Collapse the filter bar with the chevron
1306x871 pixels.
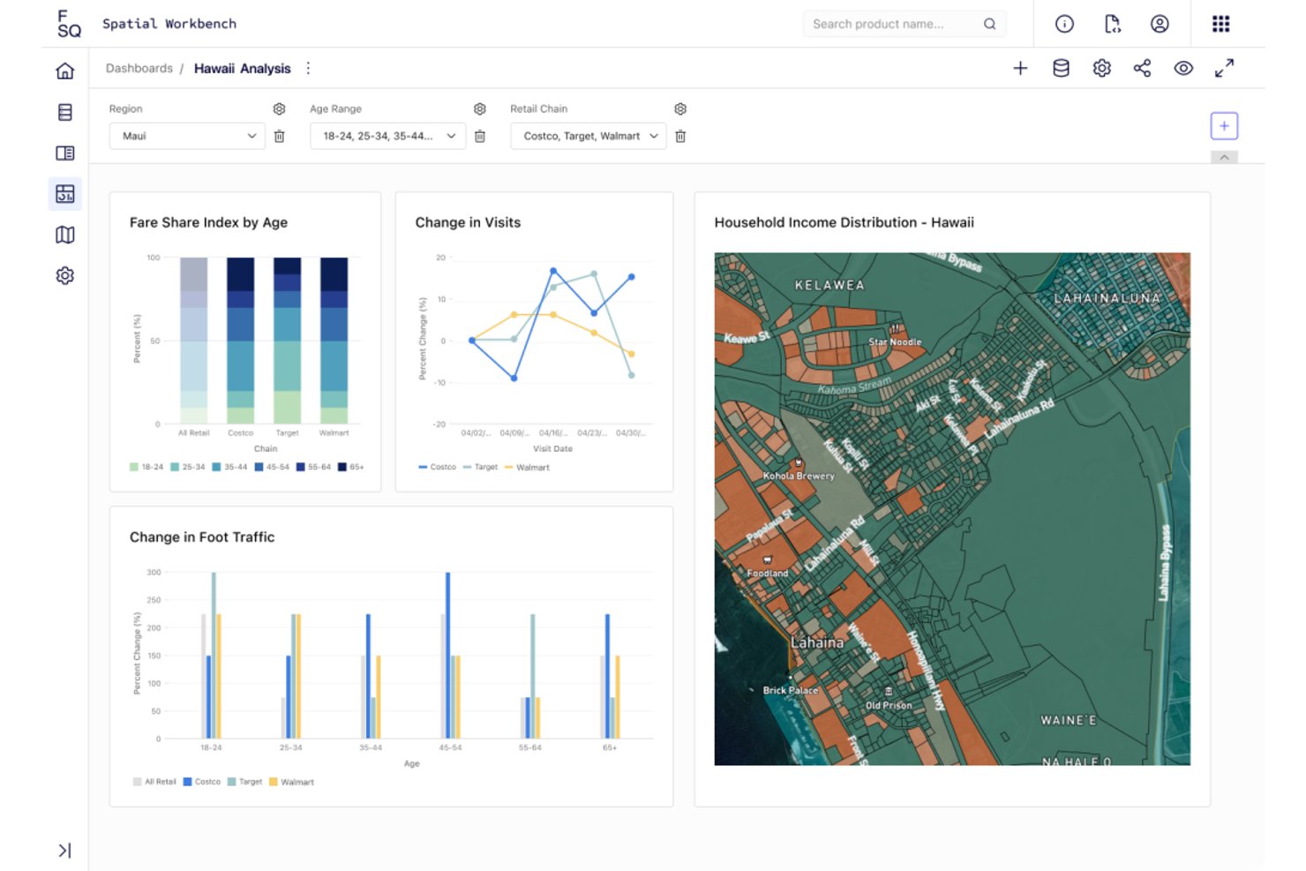coord(1224,157)
